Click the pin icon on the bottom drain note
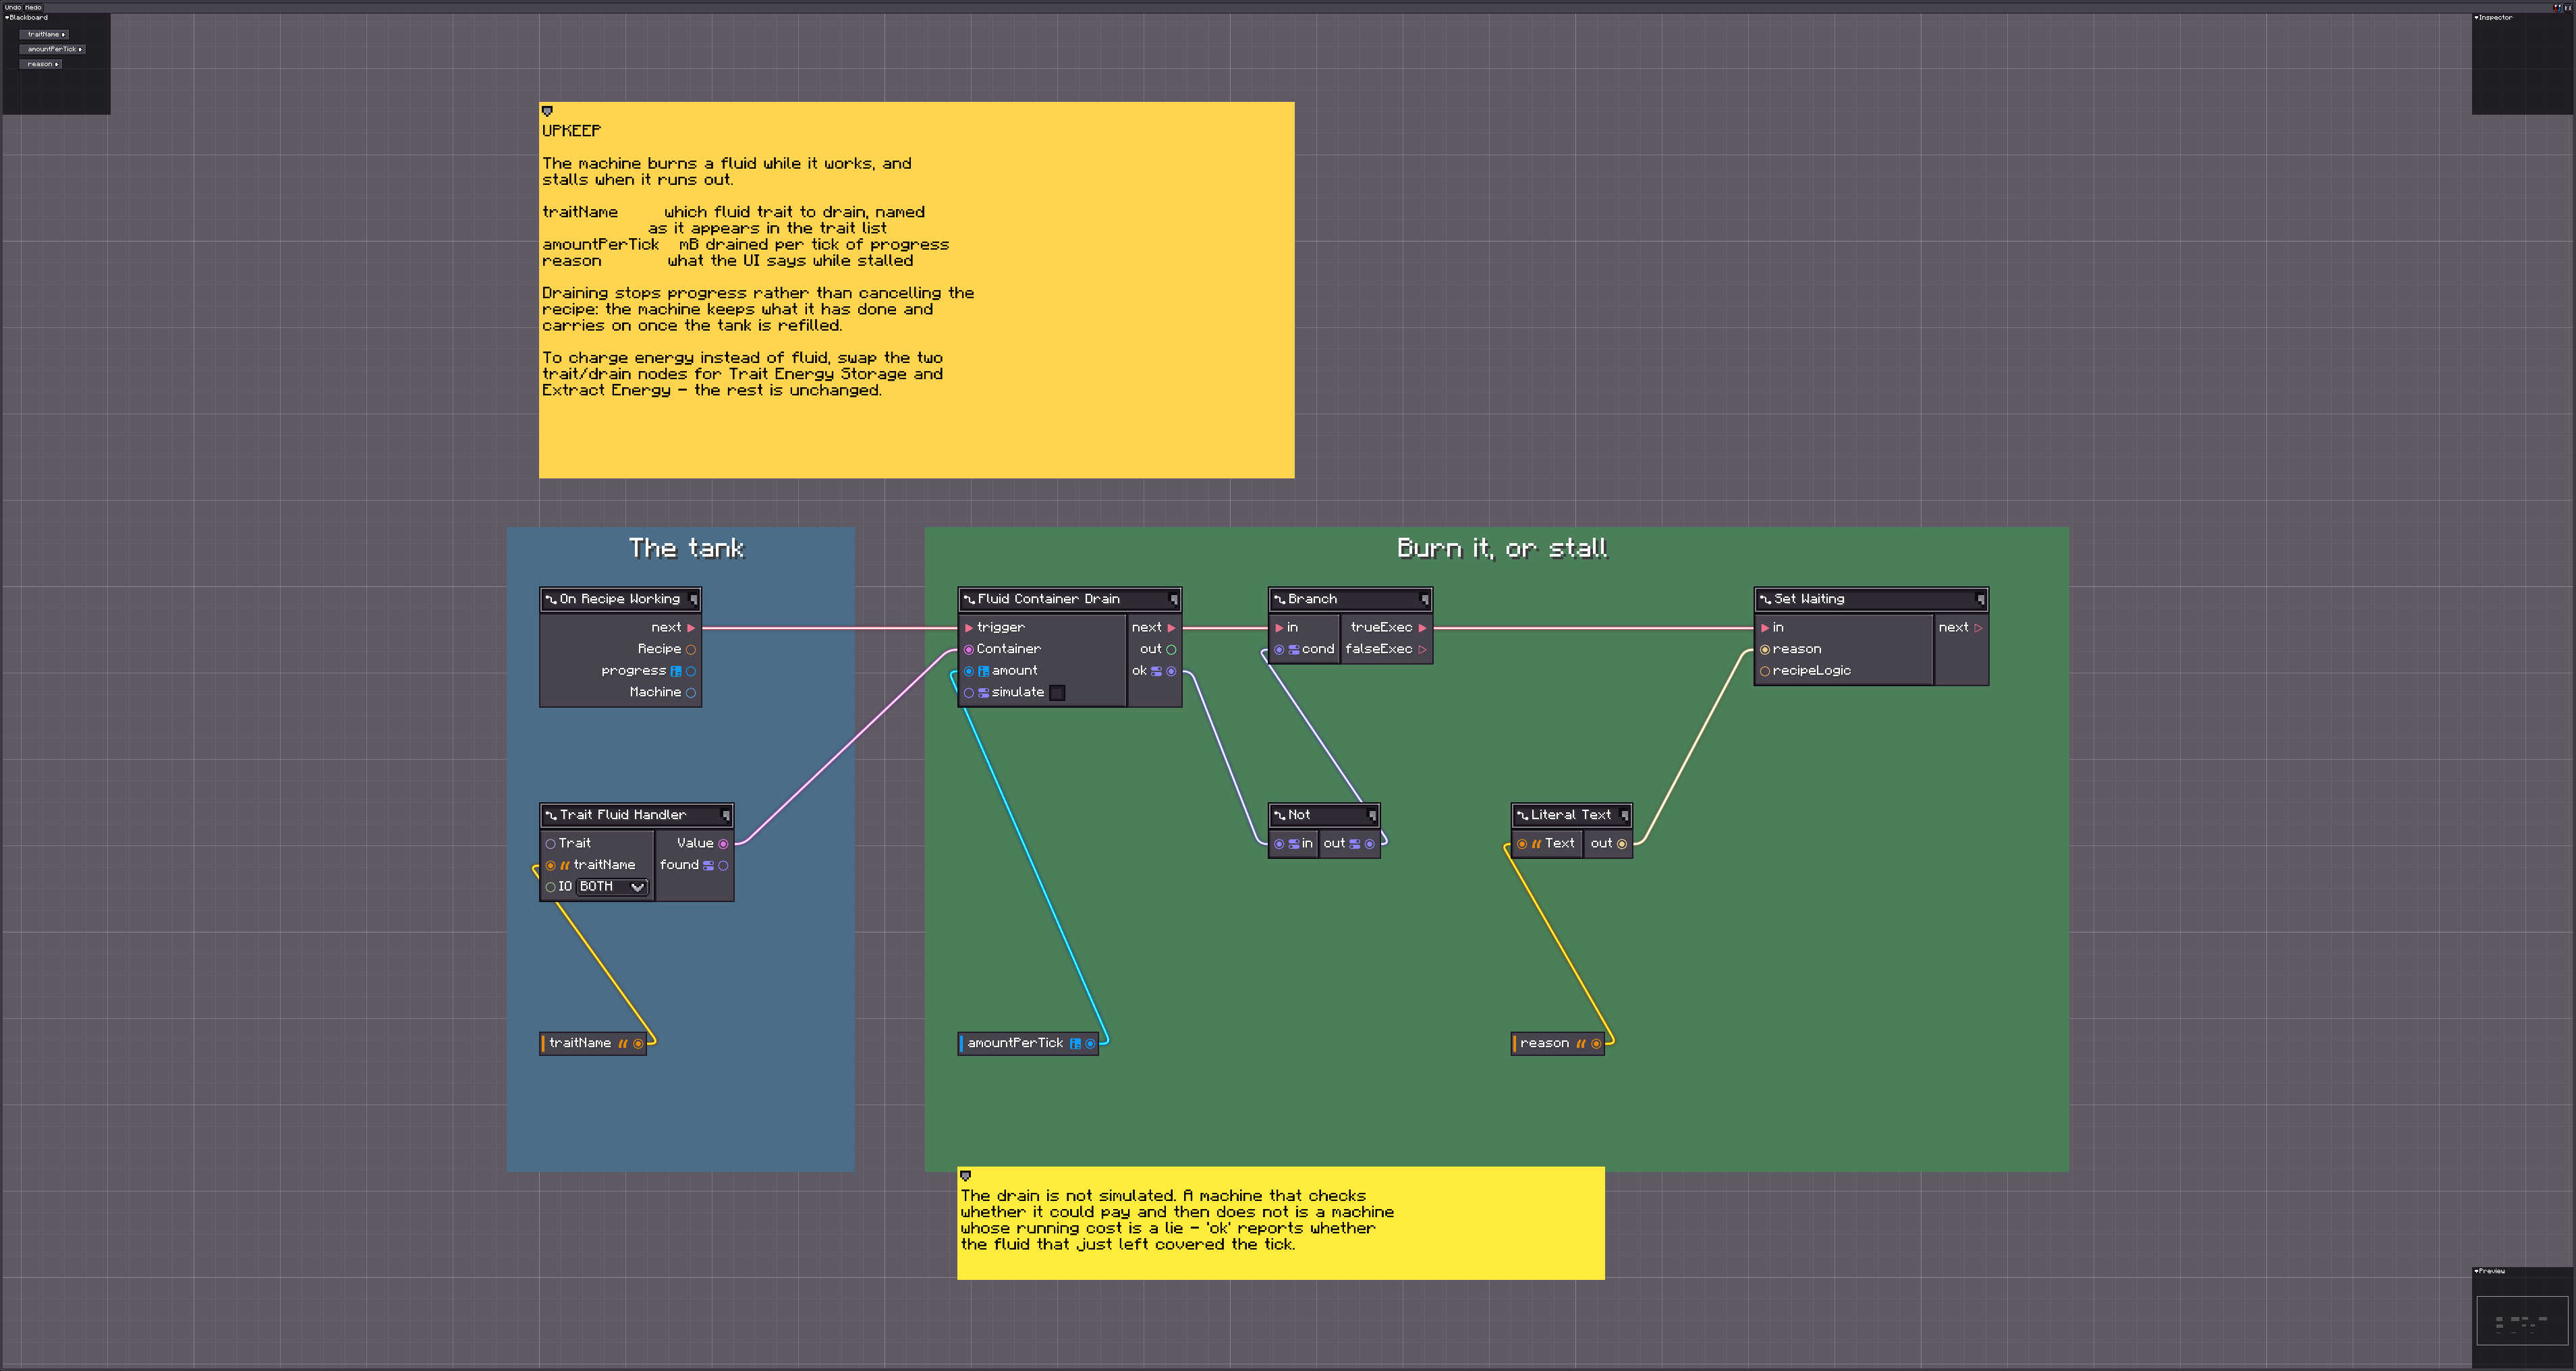 965,1176
